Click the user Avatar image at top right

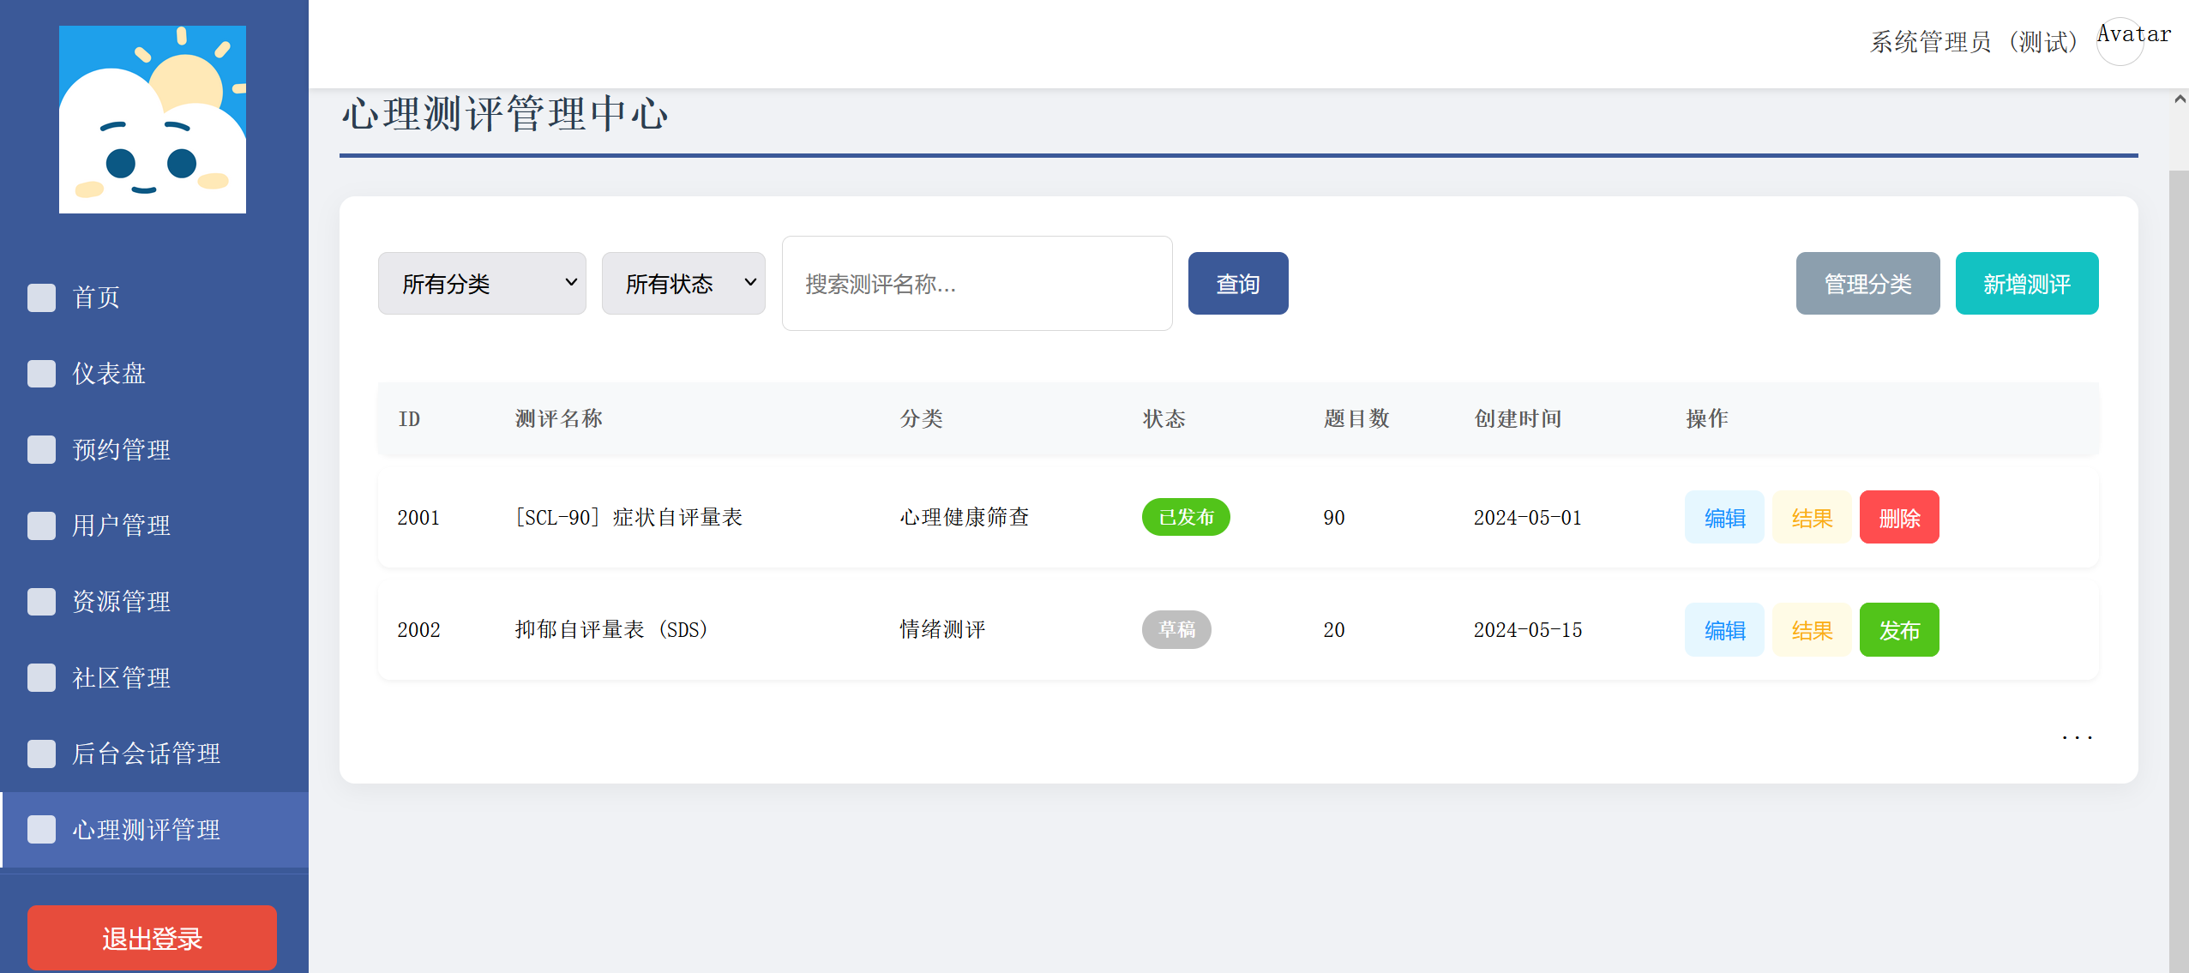(x=2120, y=41)
